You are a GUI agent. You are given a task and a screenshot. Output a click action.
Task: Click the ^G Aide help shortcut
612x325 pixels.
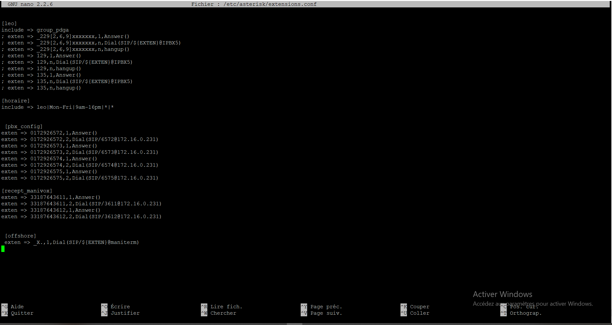click(x=13, y=307)
